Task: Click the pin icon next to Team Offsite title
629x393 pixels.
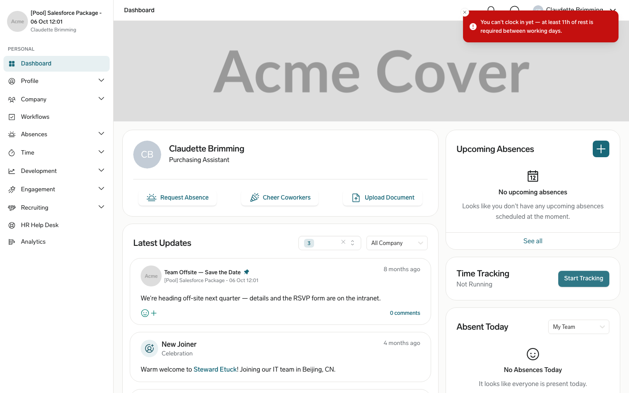Action: point(246,272)
